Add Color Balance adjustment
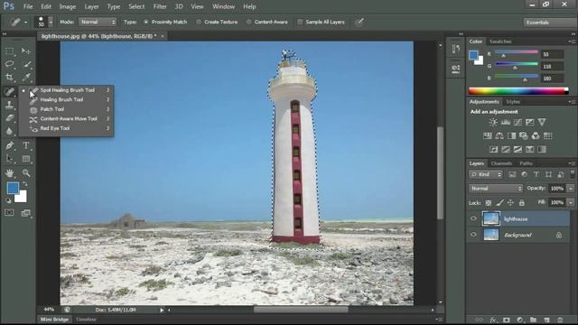Image resolution: width=578 pixels, height=325 pixels. pos(499,135)
